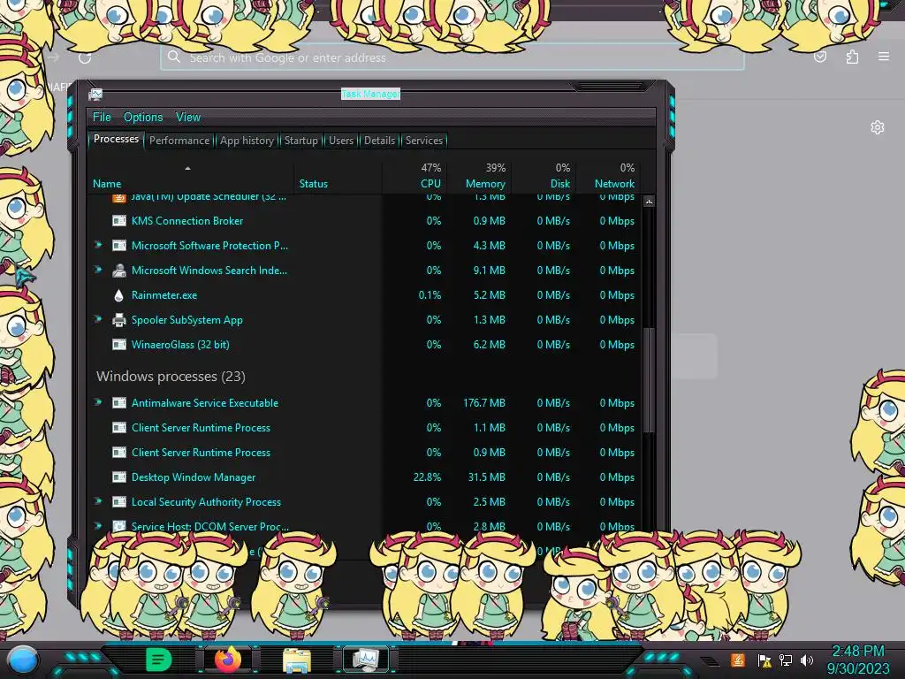Click the Firefox reload button
The height and width of the screenshot is (679, 905).
point(85,57)
